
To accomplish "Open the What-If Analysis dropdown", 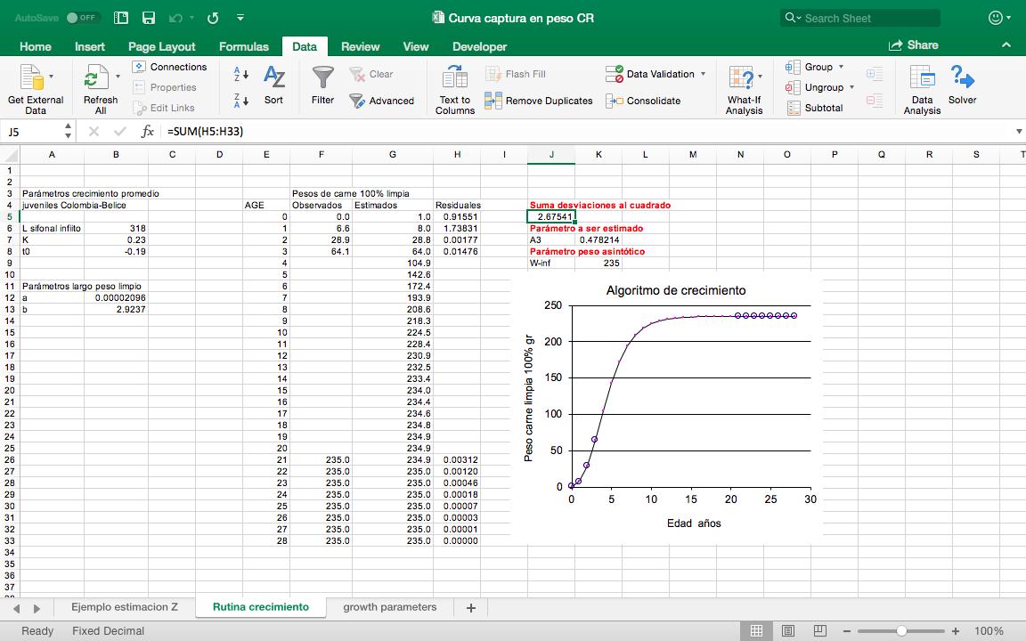I will [x=744, y=89].
